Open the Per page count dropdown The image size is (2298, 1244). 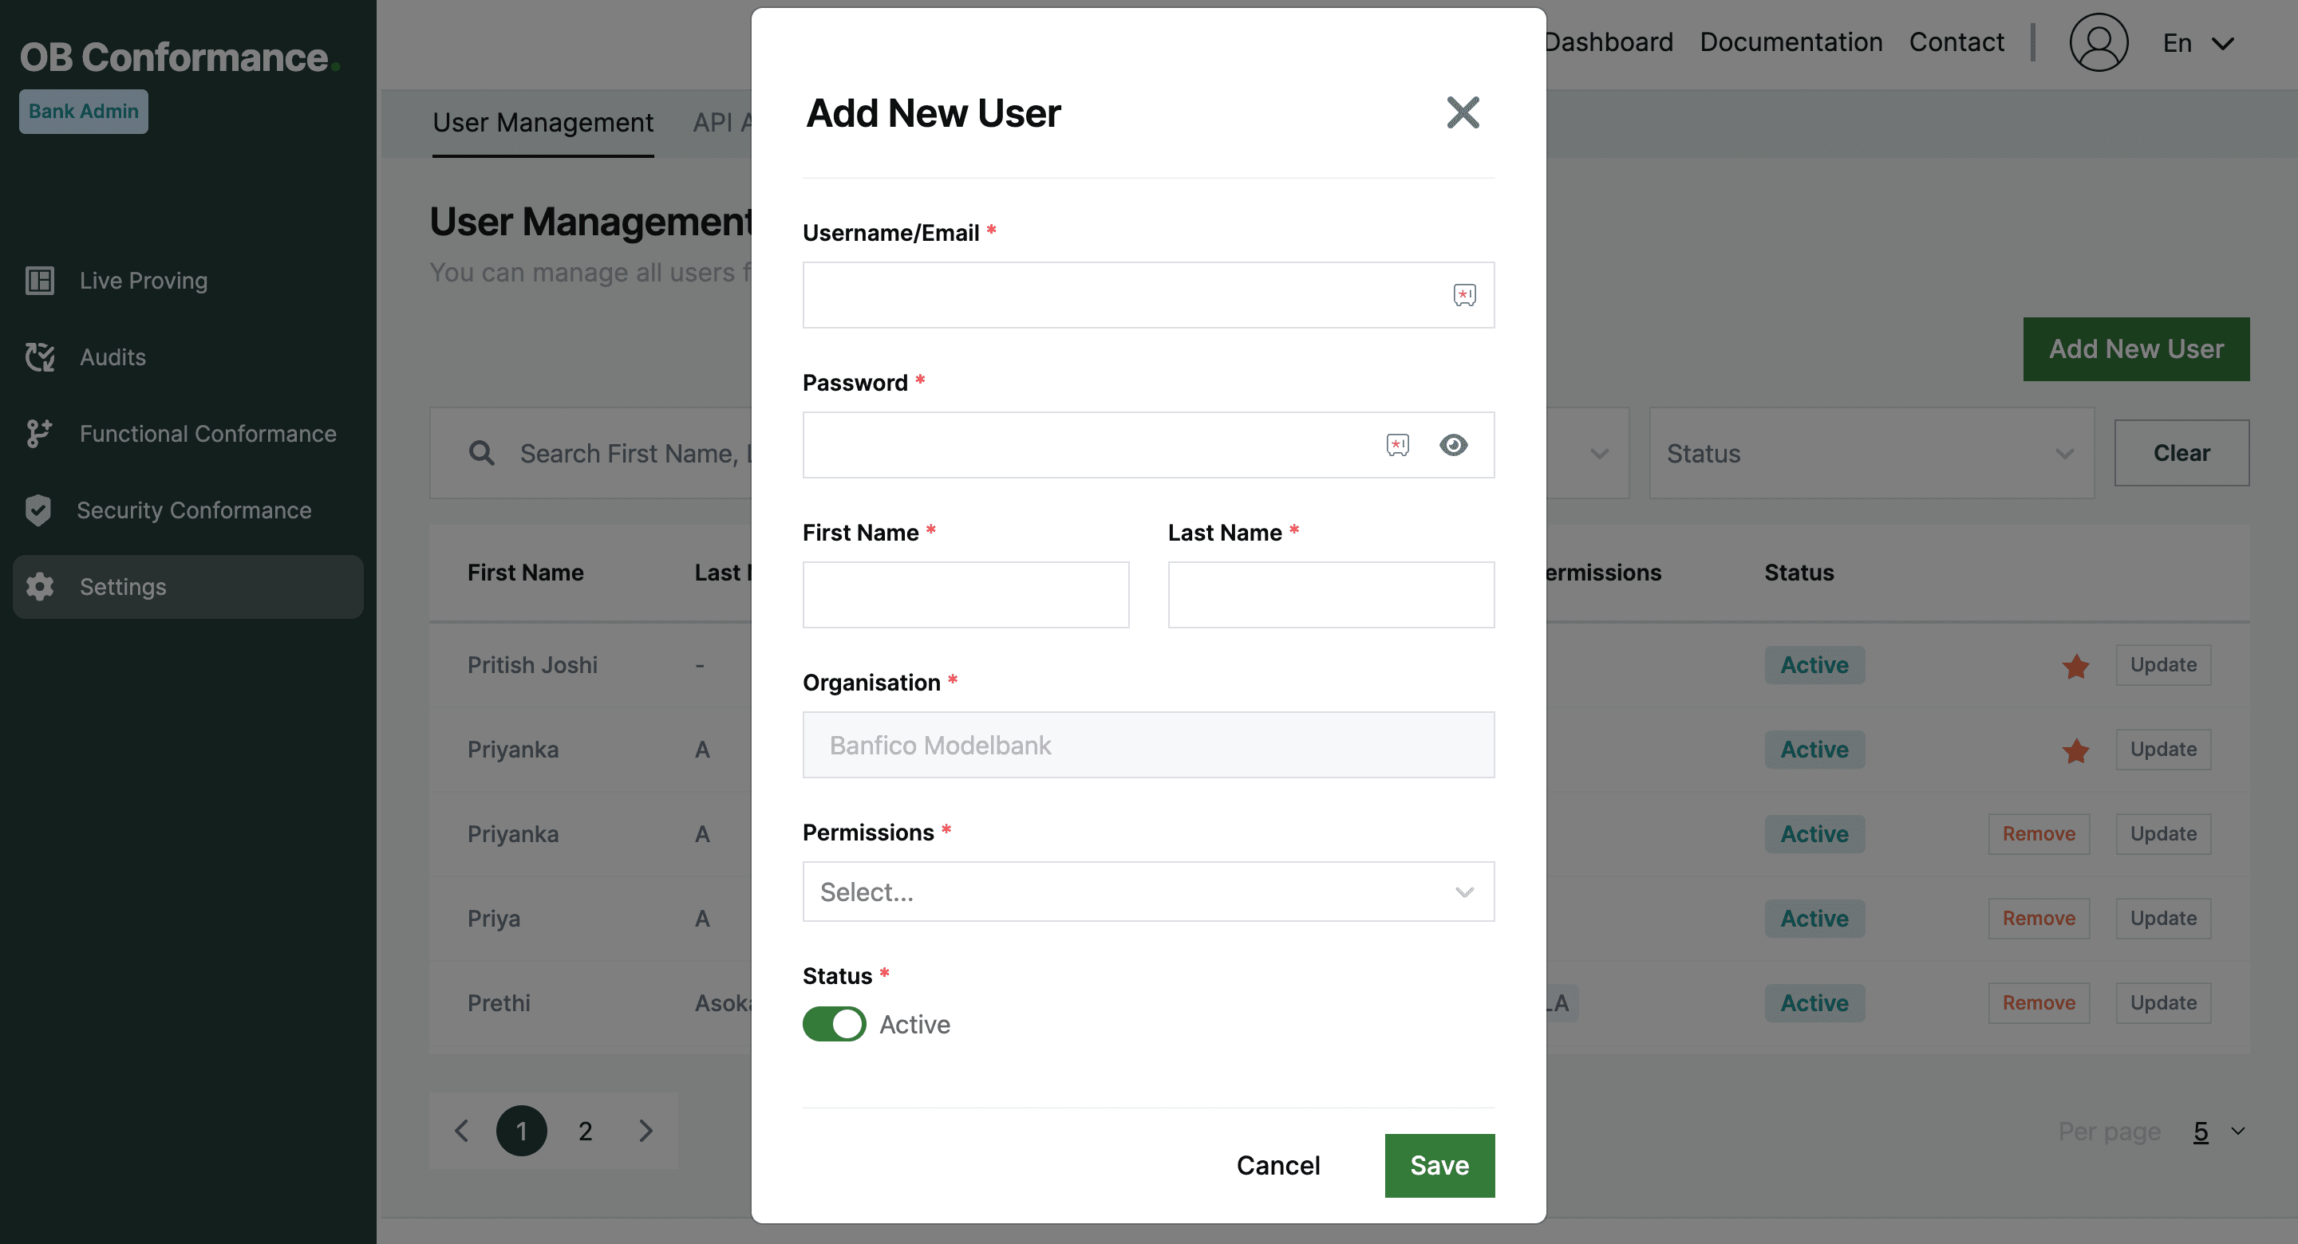[x=2217, y=1132]
